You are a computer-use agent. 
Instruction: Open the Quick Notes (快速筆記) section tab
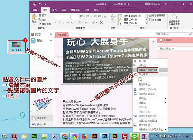click(61, 35)
